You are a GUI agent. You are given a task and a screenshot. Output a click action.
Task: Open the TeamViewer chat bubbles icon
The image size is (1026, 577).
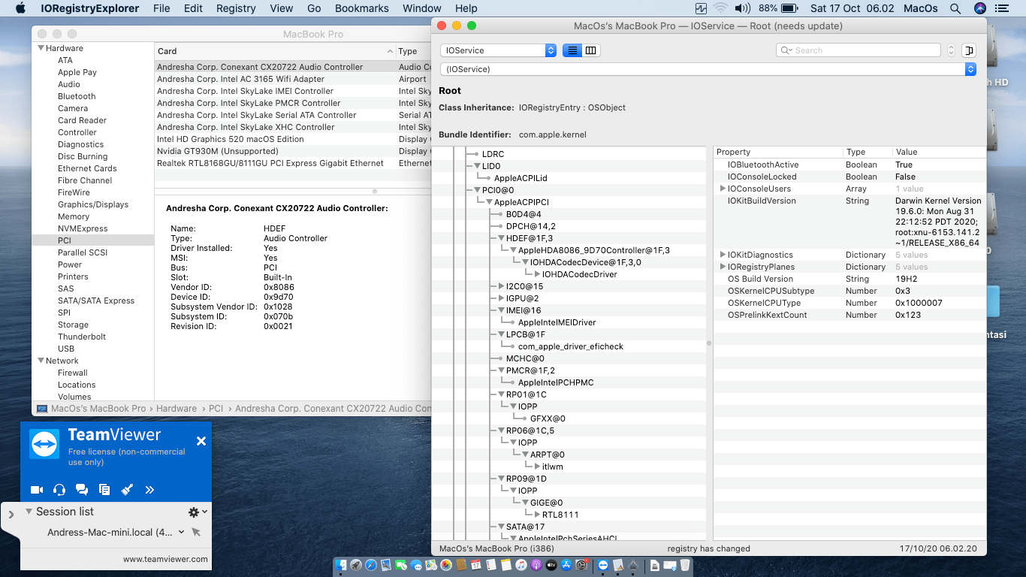82,490
